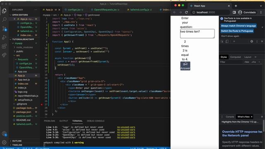Viewport: 265px width, 149px height.
Task: Open Explorer more actions ellipsis
Action: [x=36, y=10]
